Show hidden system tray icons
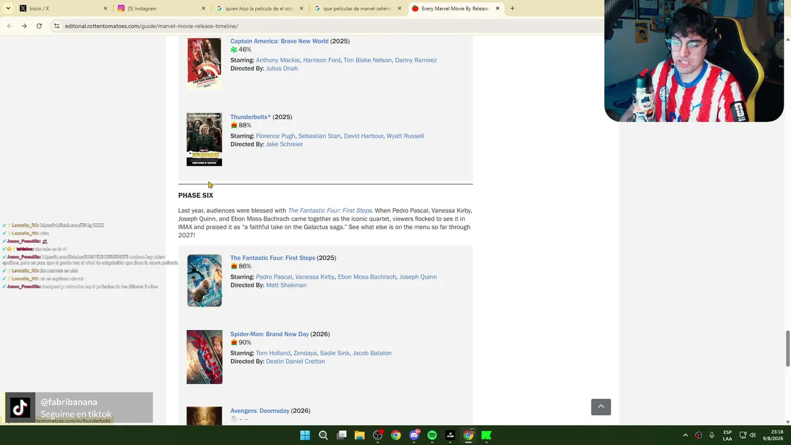Viewport: 791px width, 445px height. click(685, 435)
